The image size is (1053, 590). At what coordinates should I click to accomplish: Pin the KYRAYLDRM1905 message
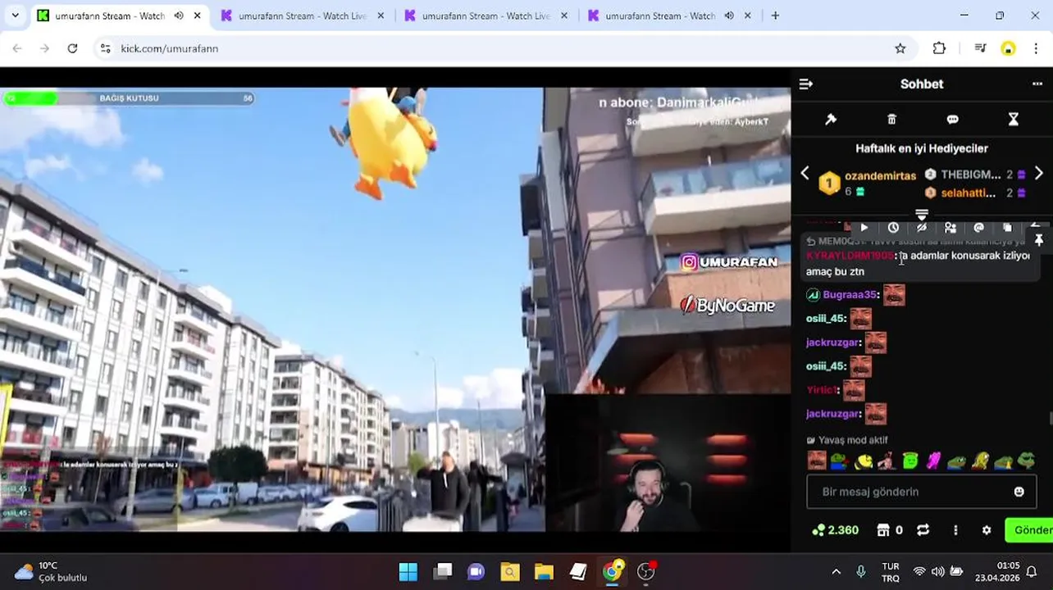click(x=1039, y=240)
